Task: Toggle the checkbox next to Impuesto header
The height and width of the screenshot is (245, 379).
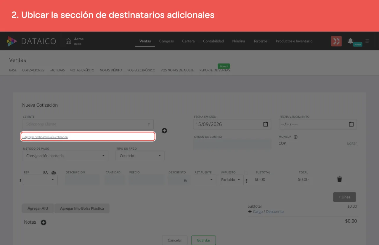Action: pos(246,172)
